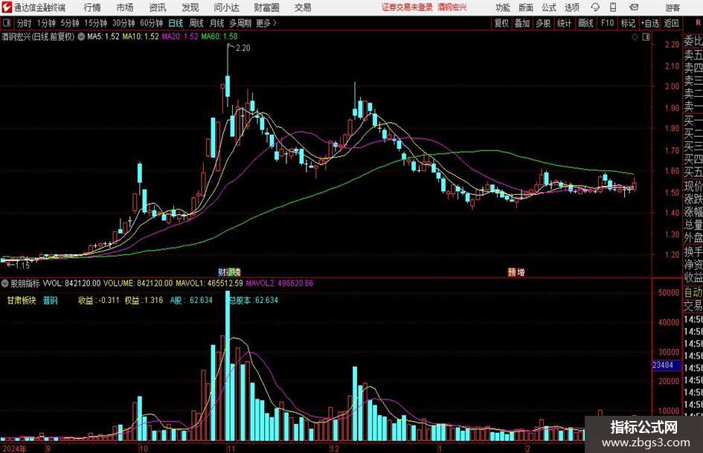Open the 行情 menu
Image resolution: width=703 pixels, height=453 pixels.
tap(92, 7)
